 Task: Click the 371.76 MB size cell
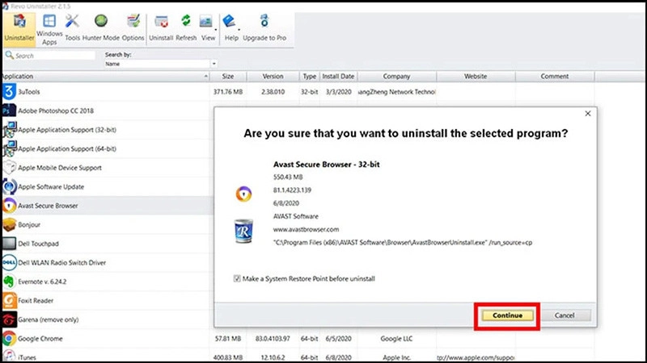point(228,92)
